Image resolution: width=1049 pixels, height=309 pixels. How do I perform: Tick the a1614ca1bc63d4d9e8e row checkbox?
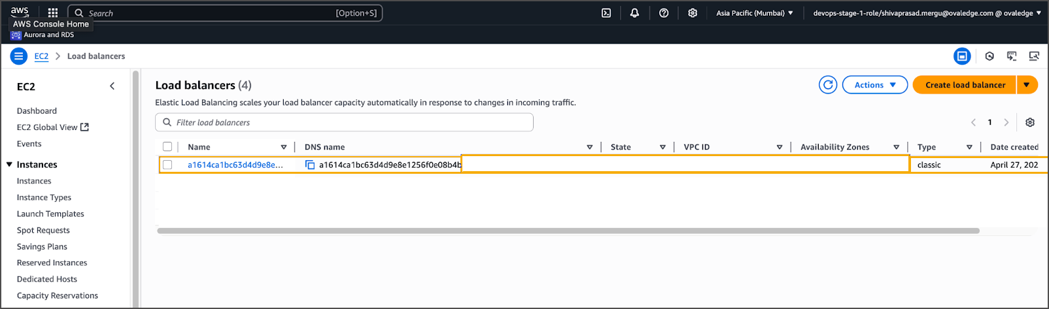[167, 165]
